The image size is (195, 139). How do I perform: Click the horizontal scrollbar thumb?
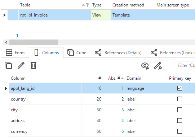34,42
